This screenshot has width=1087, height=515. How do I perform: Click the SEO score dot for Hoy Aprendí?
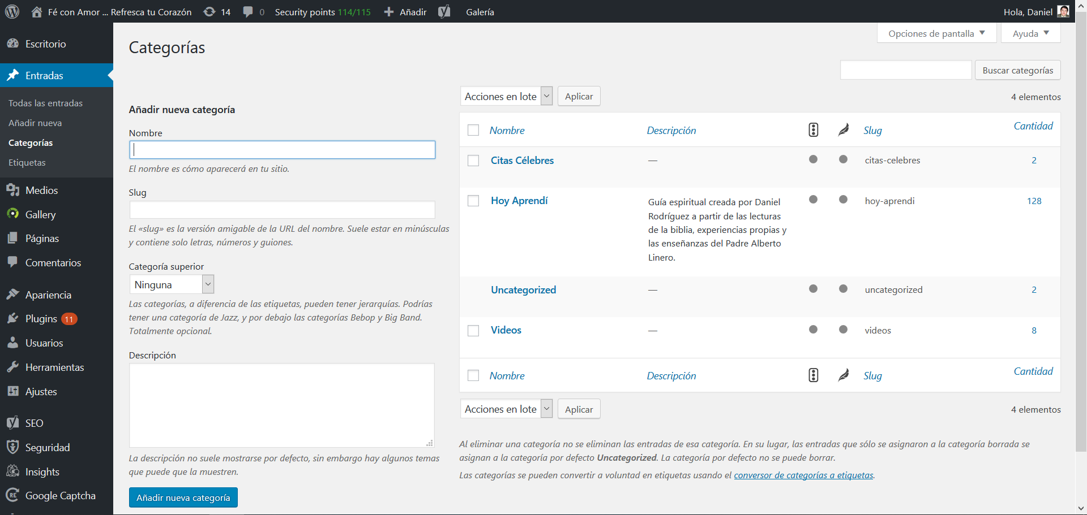point(813,200)
